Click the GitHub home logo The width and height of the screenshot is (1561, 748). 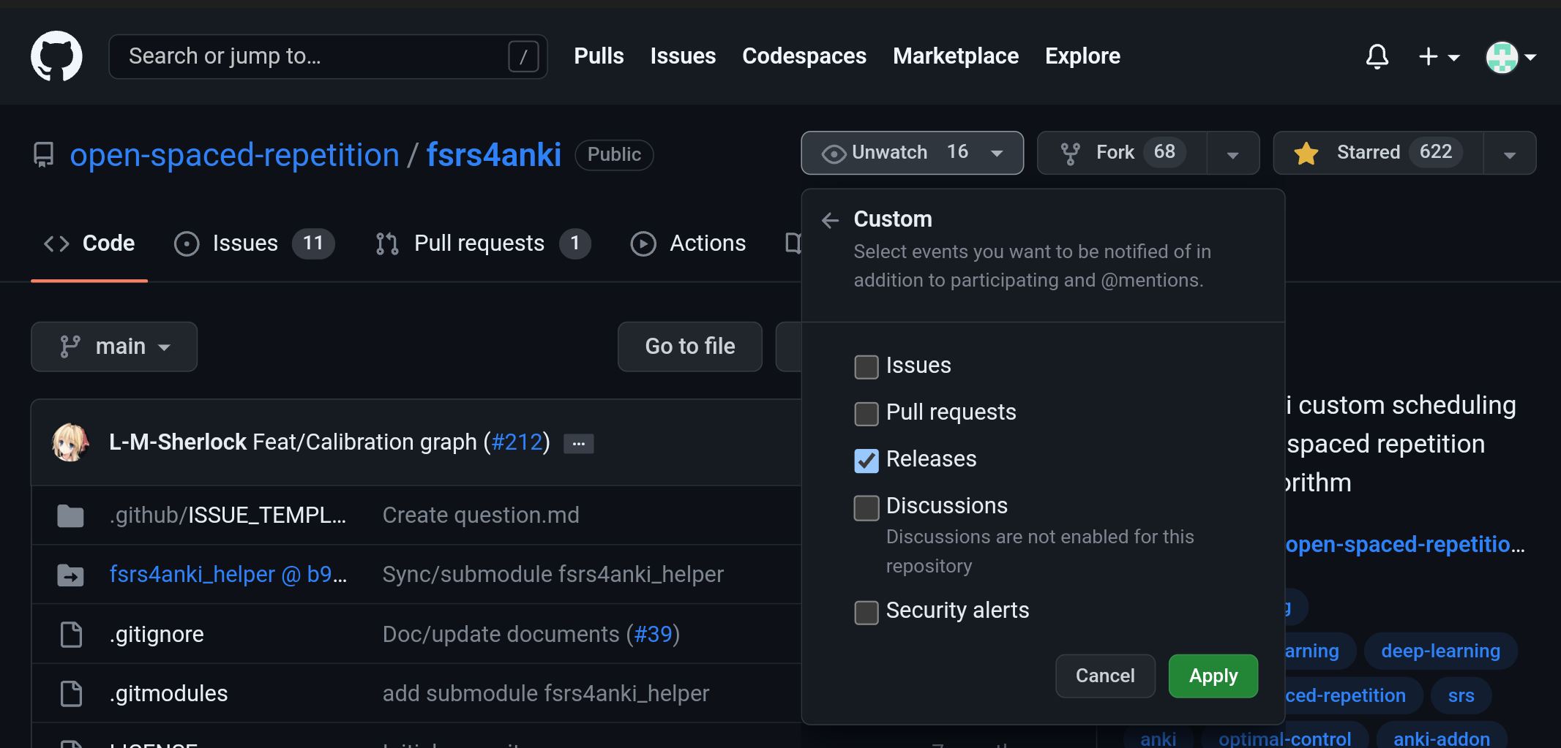click(x=56, y=56)
